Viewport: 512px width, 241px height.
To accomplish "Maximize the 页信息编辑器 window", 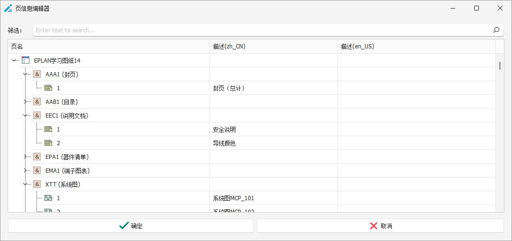I will [476, 8].
